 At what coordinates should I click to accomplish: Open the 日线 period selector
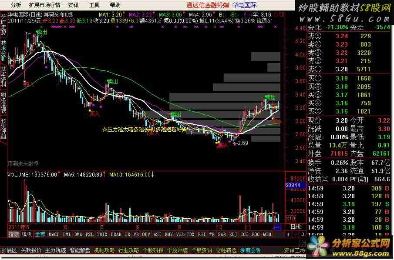coord(296,227)
